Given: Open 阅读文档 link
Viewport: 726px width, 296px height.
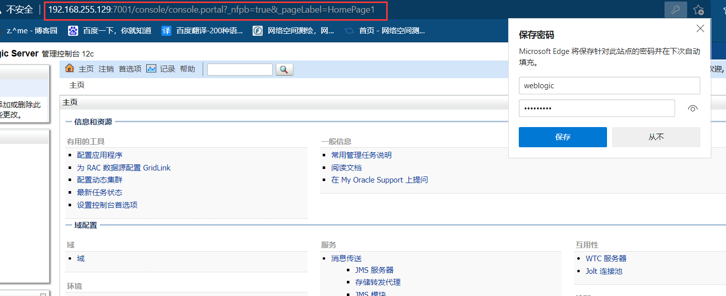Looking at the screenshot, I should click(346, 168).
